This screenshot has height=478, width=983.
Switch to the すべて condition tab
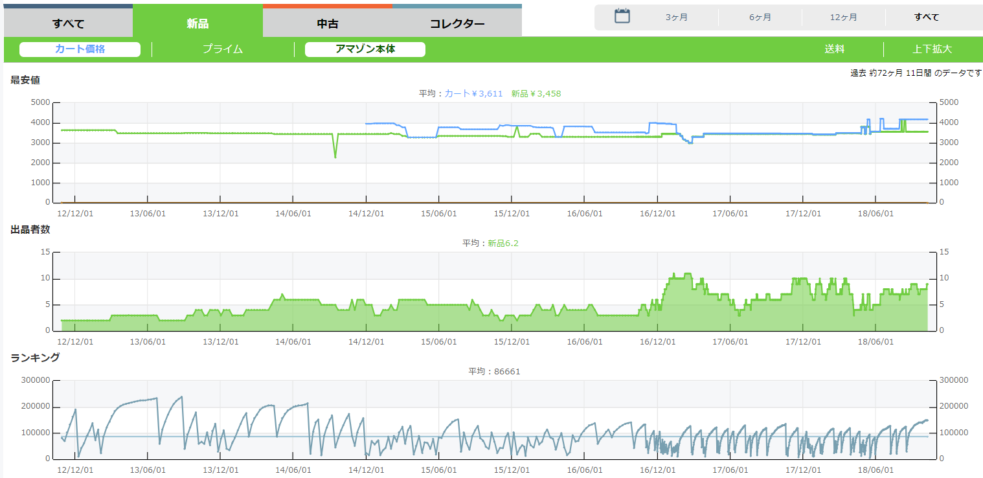pyautogui.click(x=68, y=24)
